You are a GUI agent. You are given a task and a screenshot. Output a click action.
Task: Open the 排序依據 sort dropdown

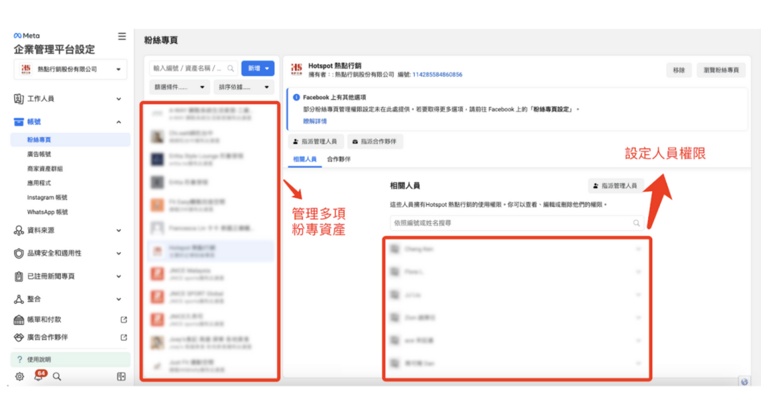pos(243,88)
